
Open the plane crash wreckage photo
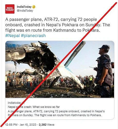click(60, 69)
